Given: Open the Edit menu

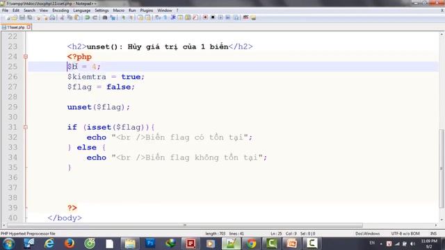Looking at the screenshot, I should (x=16, y=10).
